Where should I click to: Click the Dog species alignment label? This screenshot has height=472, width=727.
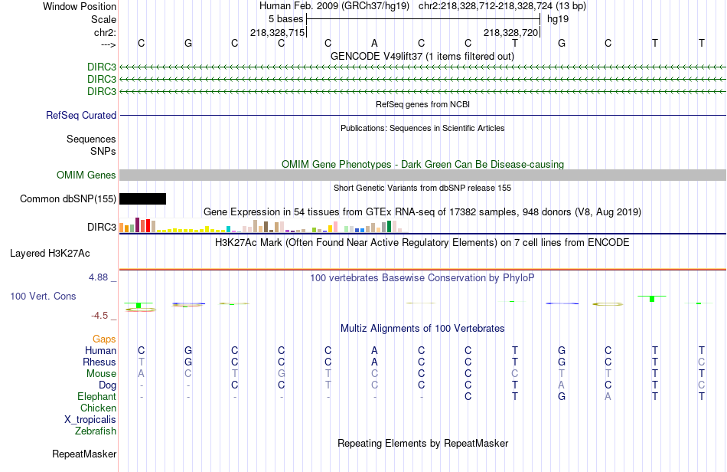click(x=108, y=385)
